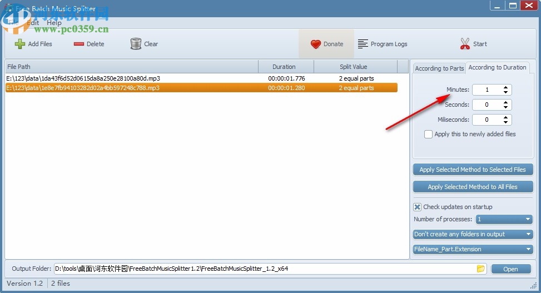Decrease Miliseconds with down arrow
The image size is (541, 293).
point(505,122)
